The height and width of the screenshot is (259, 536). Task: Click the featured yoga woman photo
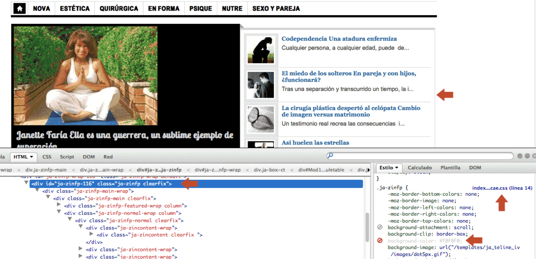click(x=85, y=76)
